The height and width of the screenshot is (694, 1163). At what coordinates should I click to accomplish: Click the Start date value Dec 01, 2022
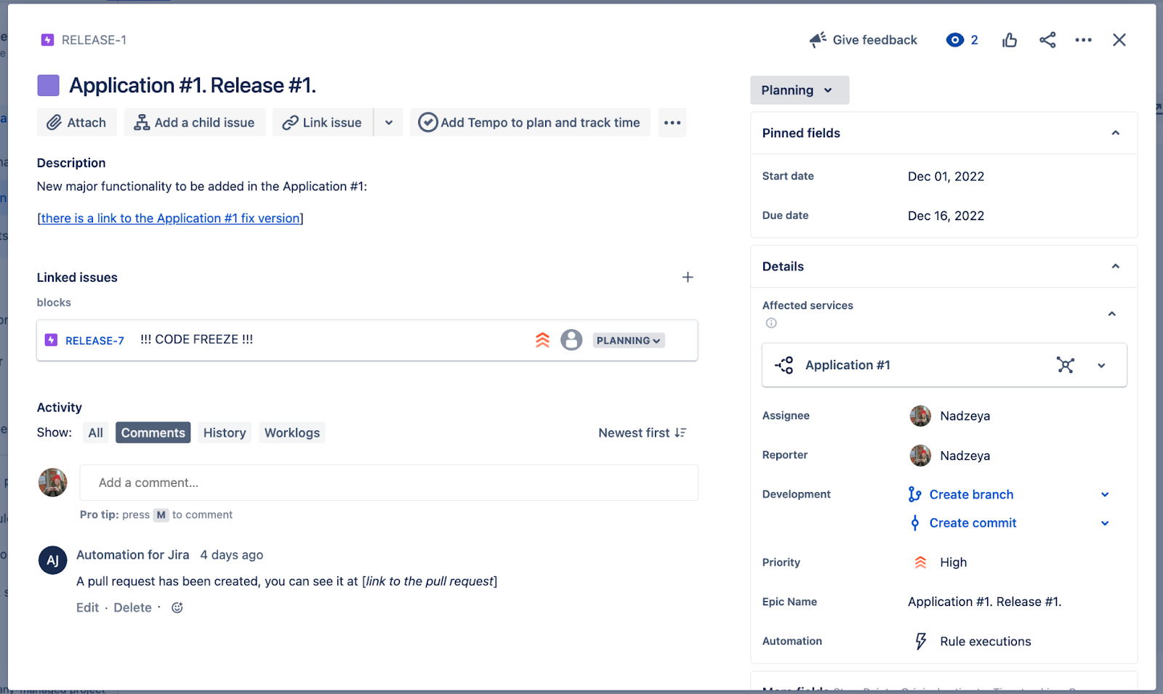946,177
